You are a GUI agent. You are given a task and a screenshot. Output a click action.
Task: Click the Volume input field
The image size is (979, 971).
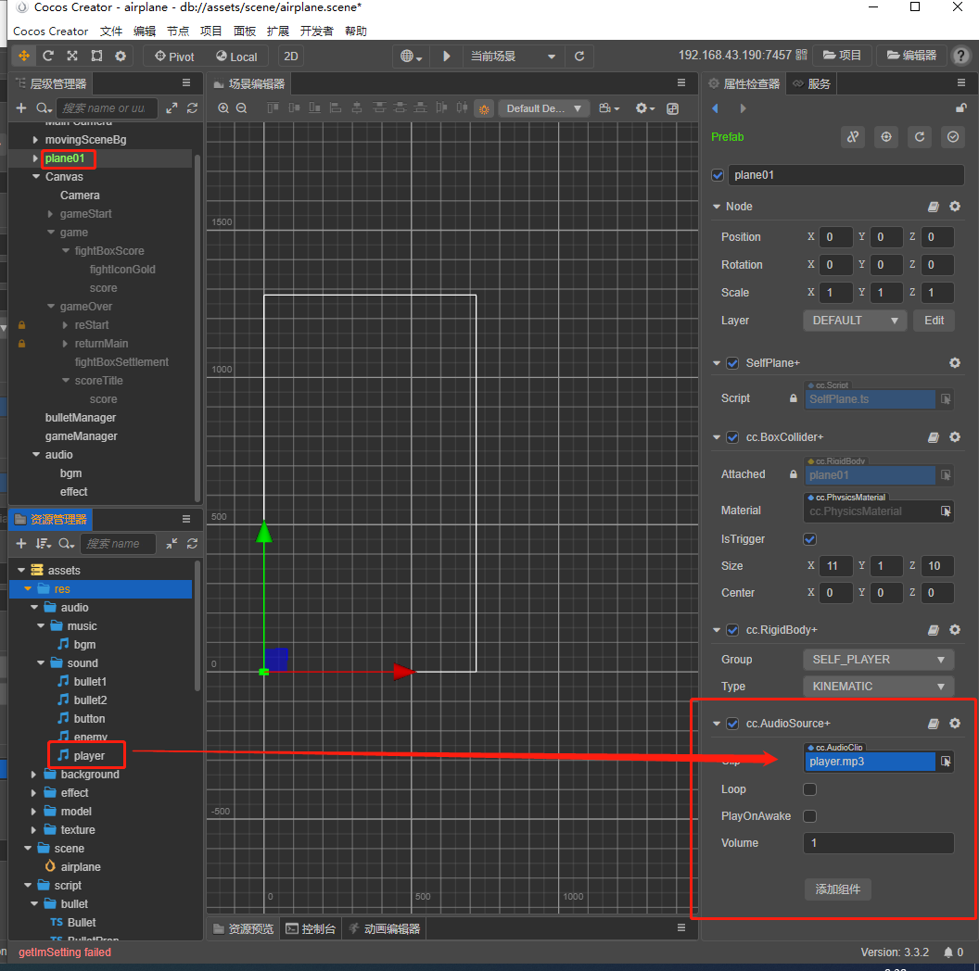point(879,843)
